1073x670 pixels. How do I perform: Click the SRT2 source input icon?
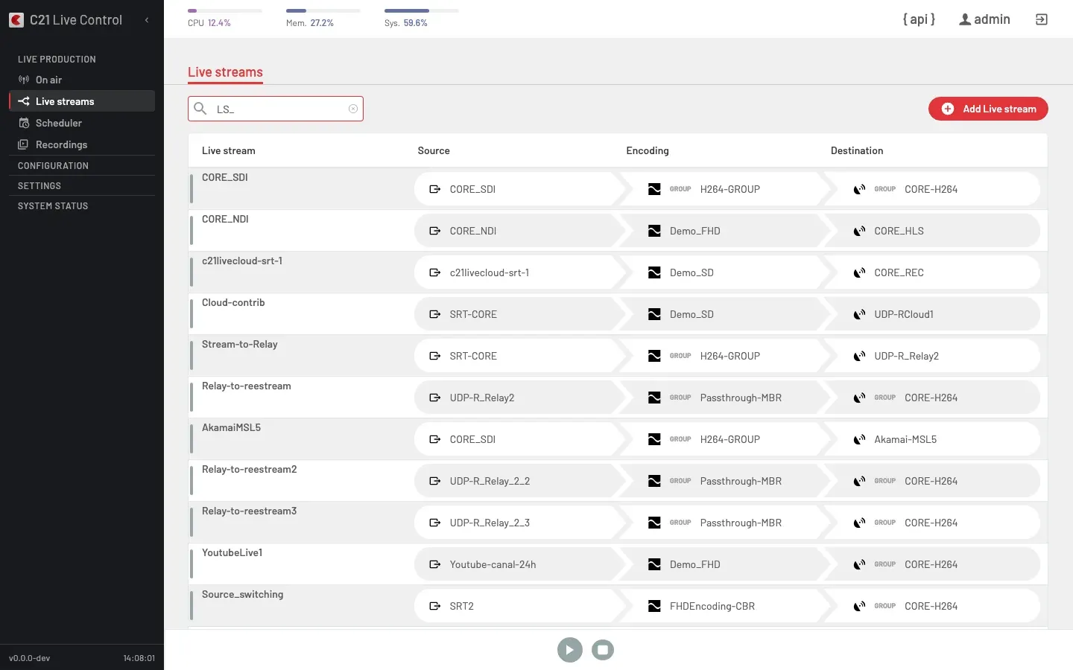435,606
